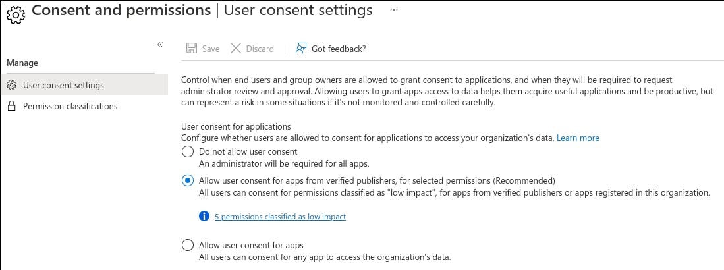Click the Consent and permissions gear icon
The image size is (724, 270).
pyautogui.click(x=16, y=15)
